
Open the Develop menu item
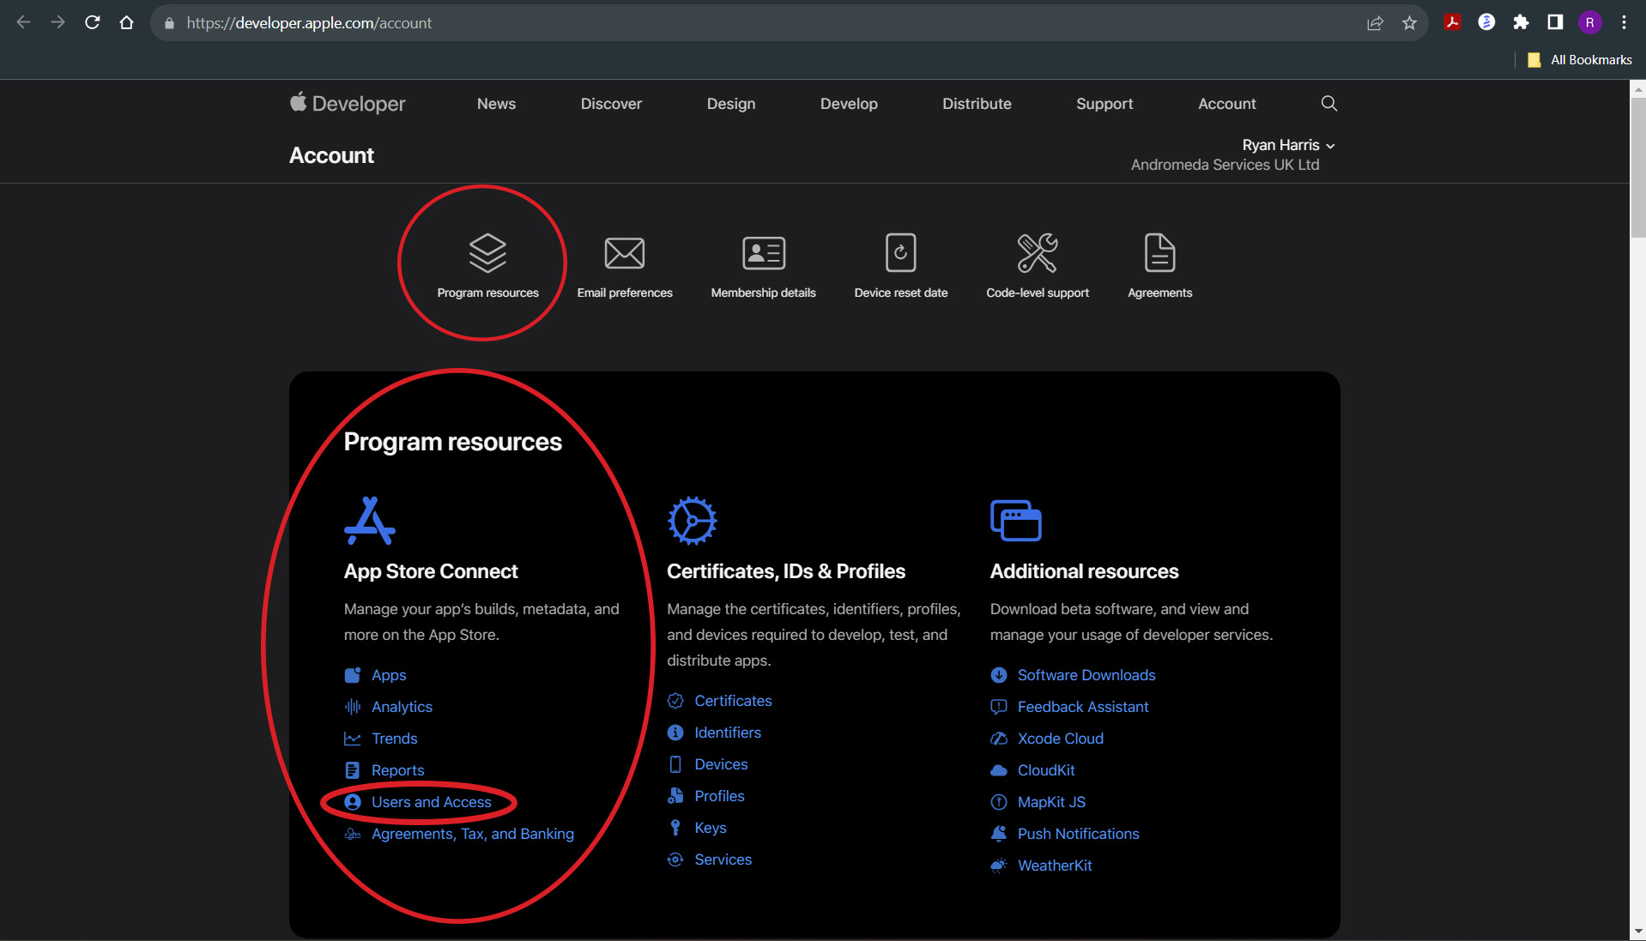[x=849, y=104]
